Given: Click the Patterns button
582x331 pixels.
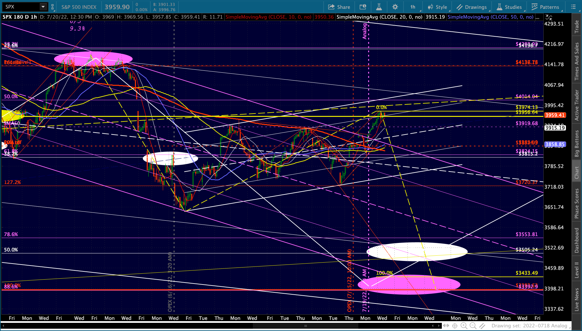Looking at the screenshot, I should pyautogui.click(x=545, y=7).
